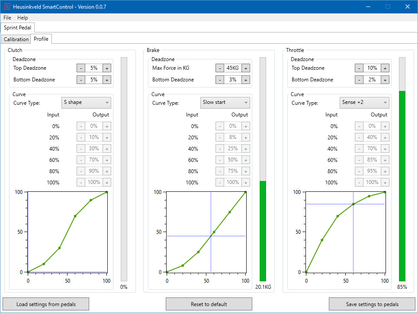Decrease the Throttle Bottom Deadzone value
418x313 pixels.
(359, 80)
